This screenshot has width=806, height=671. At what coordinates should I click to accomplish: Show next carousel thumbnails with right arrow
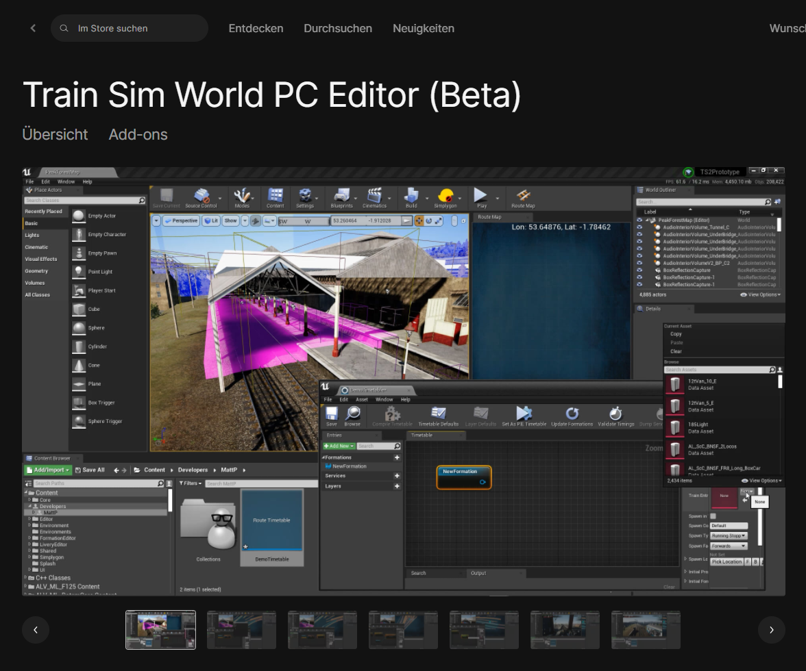coord(771,630)
